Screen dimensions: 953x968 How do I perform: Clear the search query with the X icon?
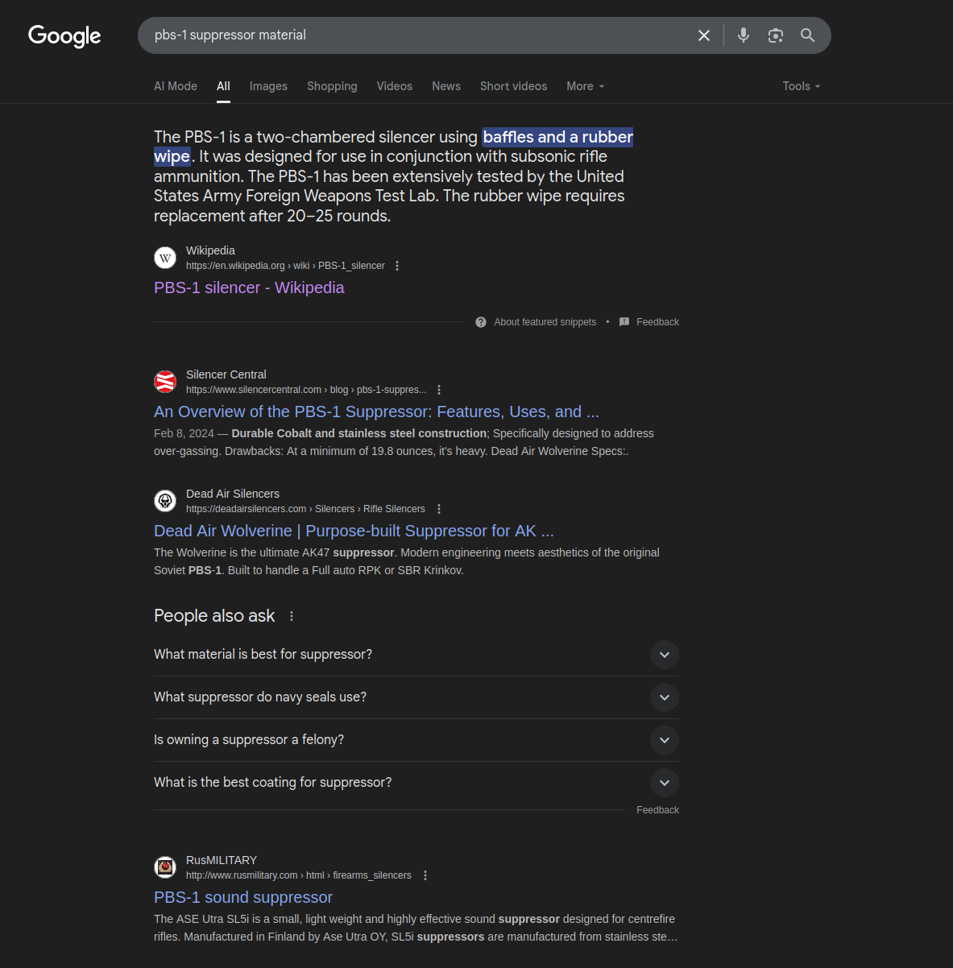tap(704, 35)
